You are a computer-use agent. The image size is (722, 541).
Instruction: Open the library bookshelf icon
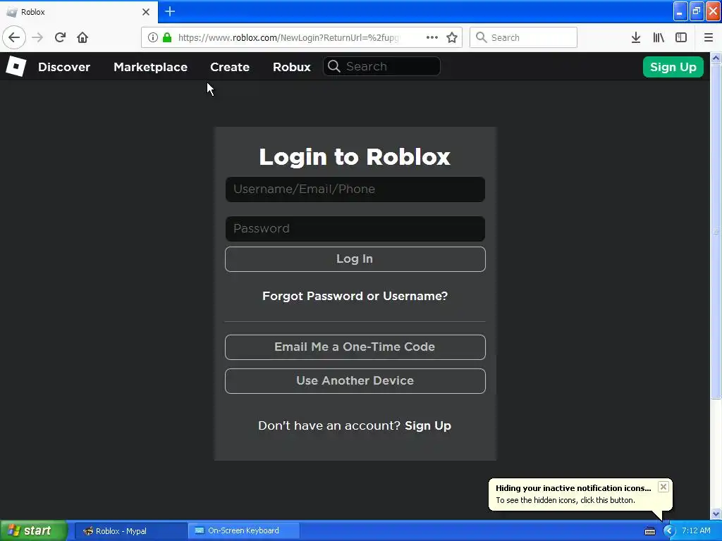(659, 37)
